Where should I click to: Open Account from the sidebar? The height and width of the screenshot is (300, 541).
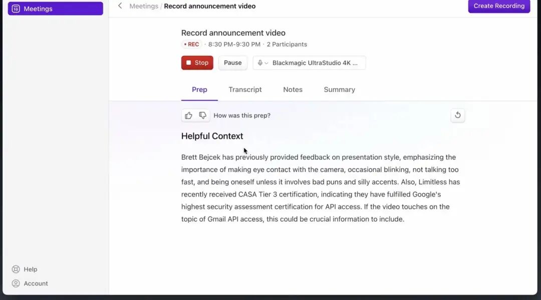[x=36, y=283]
